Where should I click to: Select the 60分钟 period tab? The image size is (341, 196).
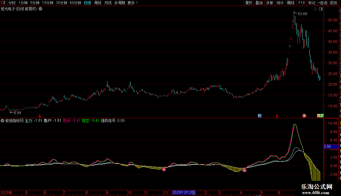click(75, 3)
